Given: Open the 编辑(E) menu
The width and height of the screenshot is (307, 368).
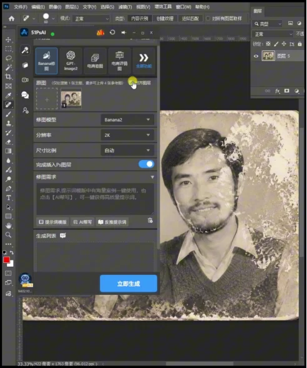Looking at the screenshot, I should click(x=38, y=7).
